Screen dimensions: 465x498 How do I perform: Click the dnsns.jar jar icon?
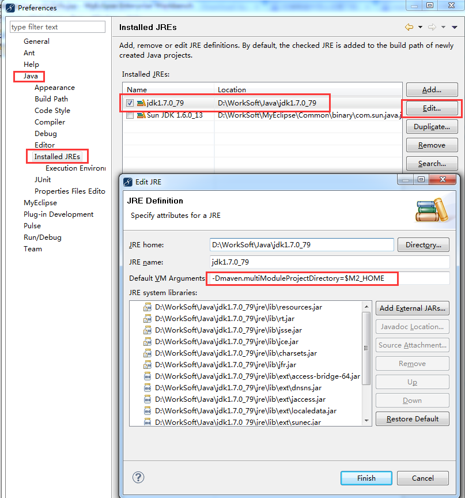(148, 388)
